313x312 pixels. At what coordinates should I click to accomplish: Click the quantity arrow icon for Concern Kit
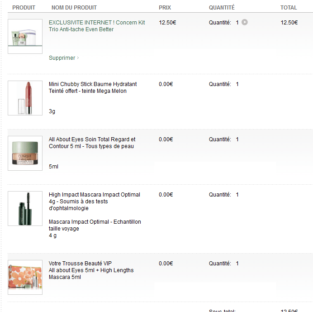click(x=245, y=22)
